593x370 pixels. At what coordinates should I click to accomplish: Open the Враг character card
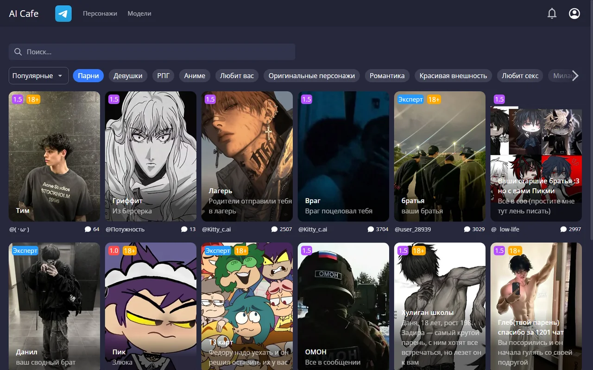(x=343, y=156)
